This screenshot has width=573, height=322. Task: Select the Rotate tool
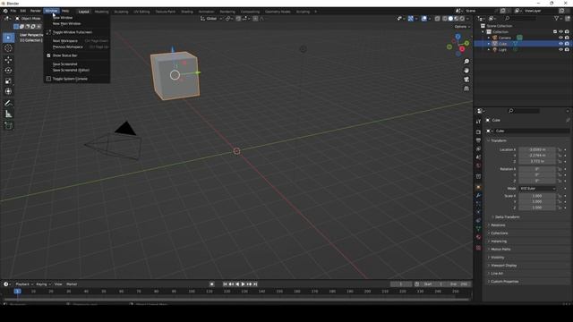click(8, 70)
